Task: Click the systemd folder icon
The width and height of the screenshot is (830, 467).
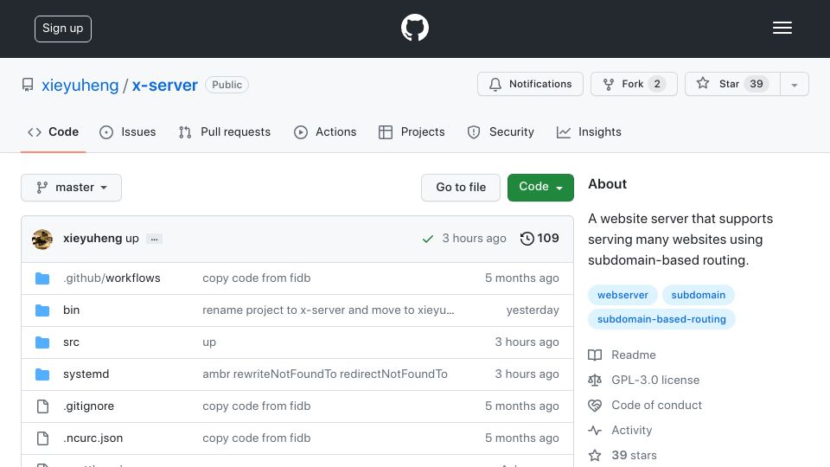Action: (x=42, y=374)
